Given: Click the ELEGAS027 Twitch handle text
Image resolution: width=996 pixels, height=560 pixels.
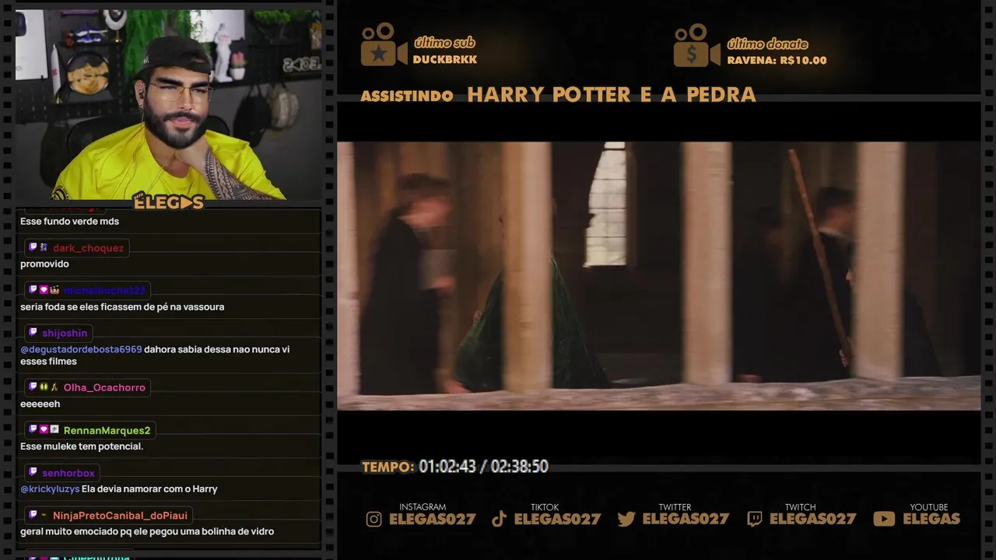Looking at the screenshot, I should coord(813,519).
